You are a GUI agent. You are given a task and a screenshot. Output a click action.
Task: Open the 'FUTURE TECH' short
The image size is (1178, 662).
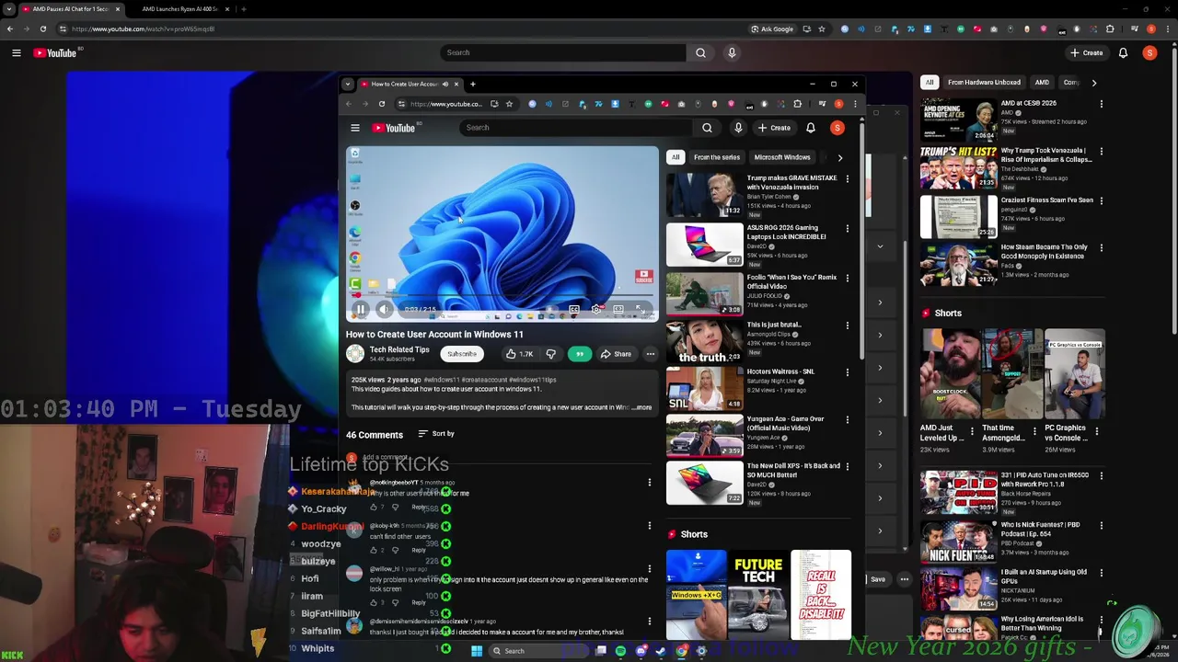coord(758,594)
